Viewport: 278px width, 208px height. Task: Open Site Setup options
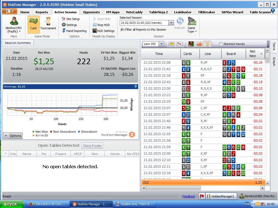pyautogui.click(x=71, y=19)
